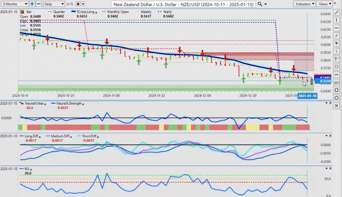Select the ray line tool in drawing toolbar
The image size is (342, 197).
tap(336, 36)
